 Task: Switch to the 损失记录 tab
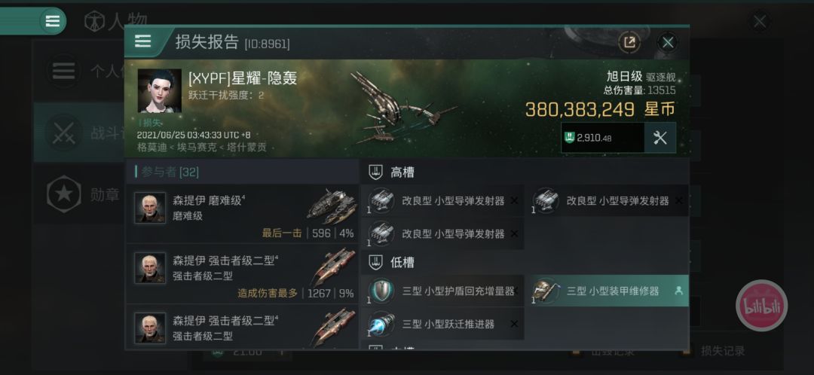click(x=723, y=351)
